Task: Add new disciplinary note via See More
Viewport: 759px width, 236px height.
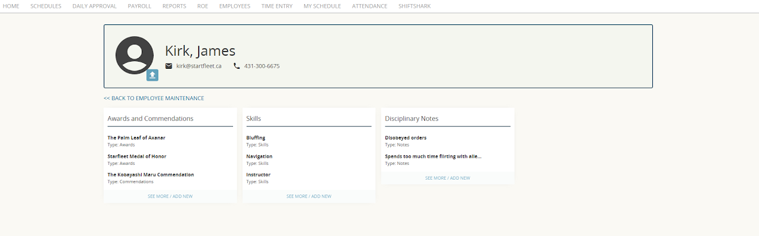Action: tap(448, 178)
